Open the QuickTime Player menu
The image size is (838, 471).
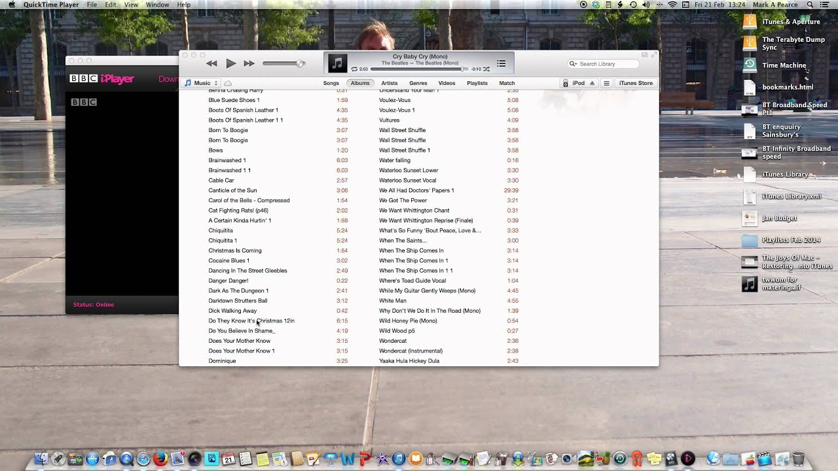click(x=50, y=5)
